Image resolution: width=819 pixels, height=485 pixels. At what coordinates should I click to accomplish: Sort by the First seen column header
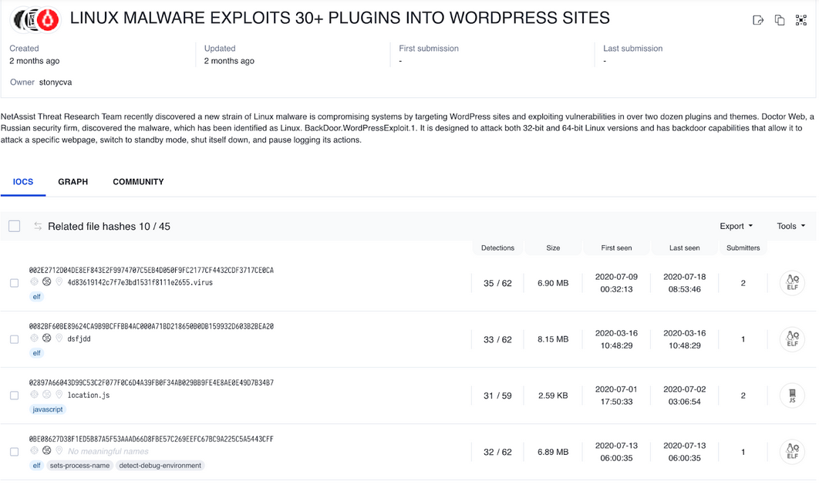point(616,248)
